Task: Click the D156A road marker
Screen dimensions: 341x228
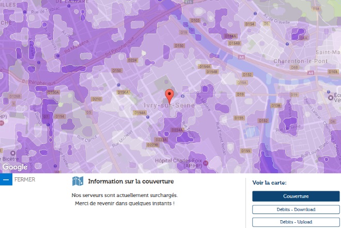Action: point(123,92)
